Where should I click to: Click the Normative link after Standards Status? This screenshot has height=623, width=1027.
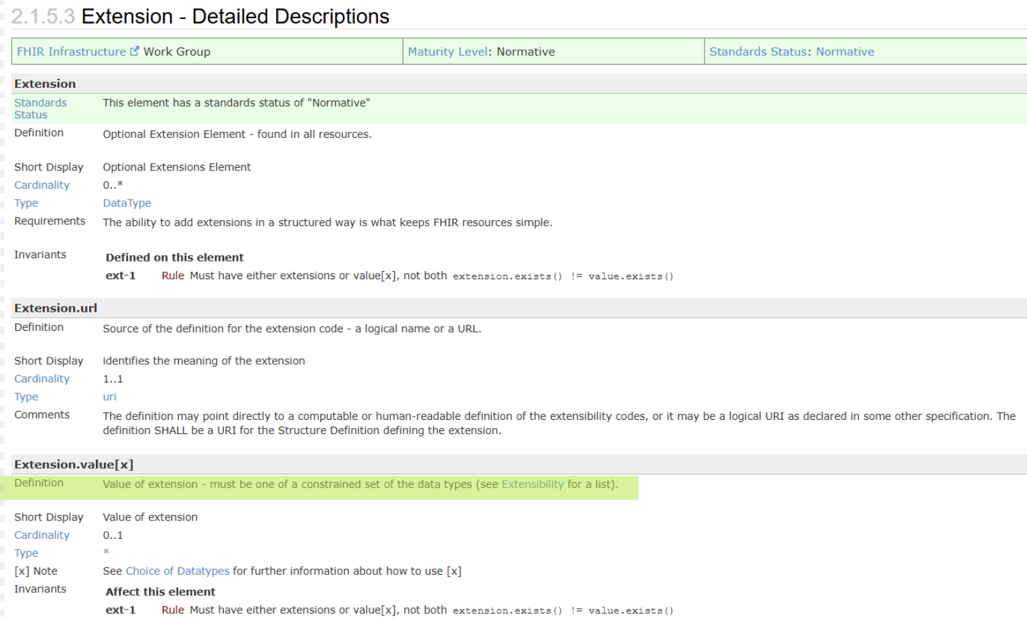pos(845,52)
